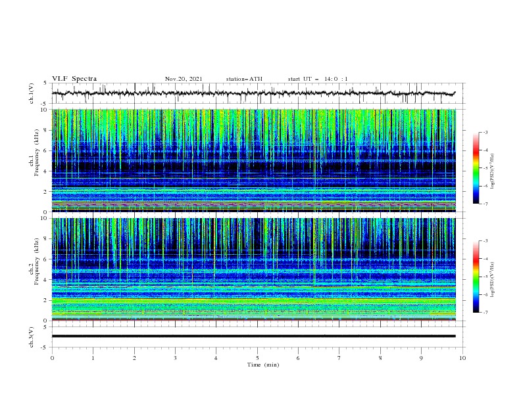This screenshot has width=521, height=402.
Task: Select the date text "Nov.20, 2021"
Action: (184, 79)
